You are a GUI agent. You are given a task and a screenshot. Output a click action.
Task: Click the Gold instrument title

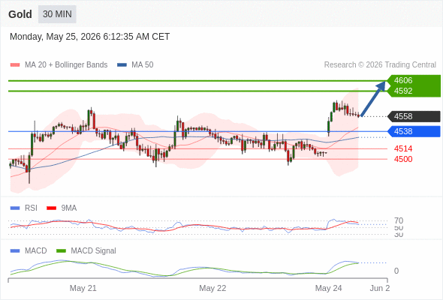20,14
